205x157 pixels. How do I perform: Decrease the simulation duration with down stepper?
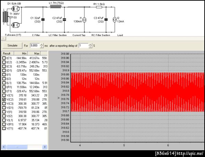(x=42, y=47)
